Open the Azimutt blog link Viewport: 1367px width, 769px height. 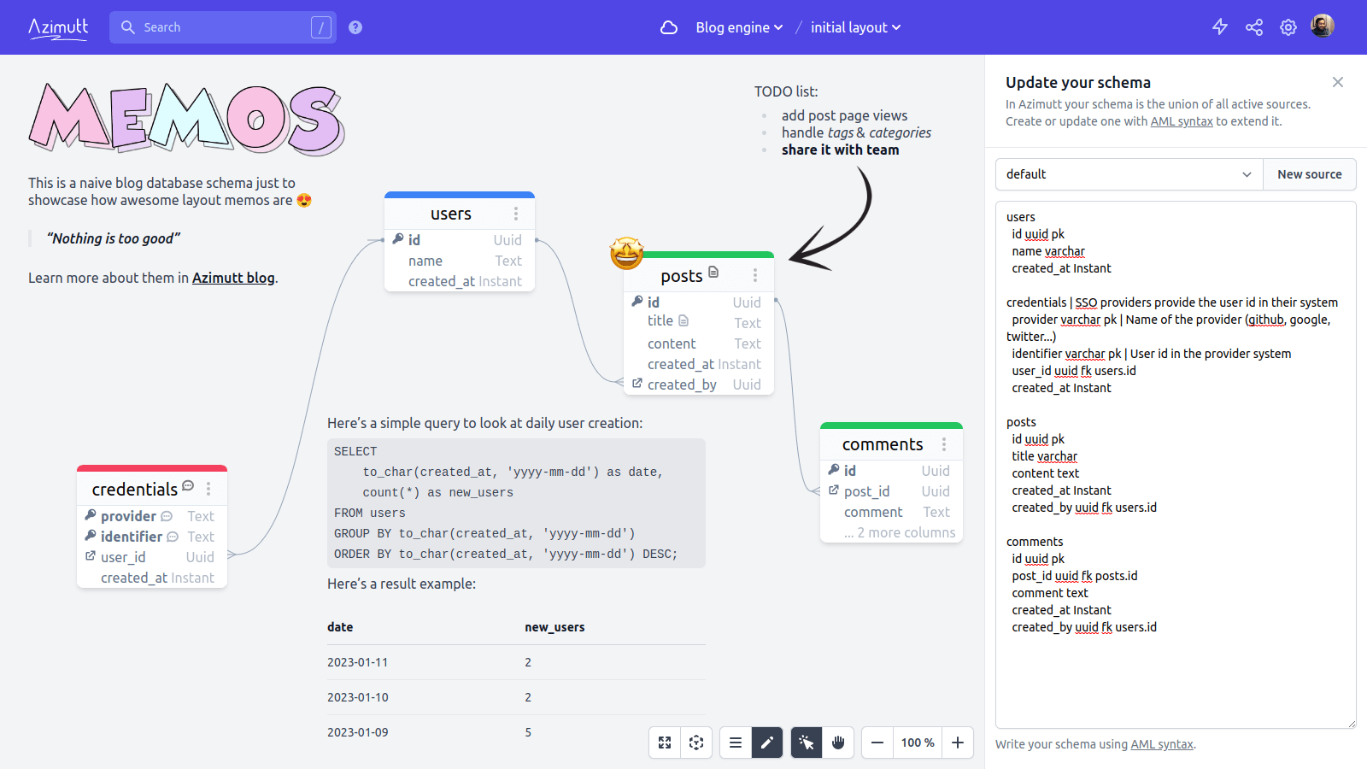coord(232,278)
